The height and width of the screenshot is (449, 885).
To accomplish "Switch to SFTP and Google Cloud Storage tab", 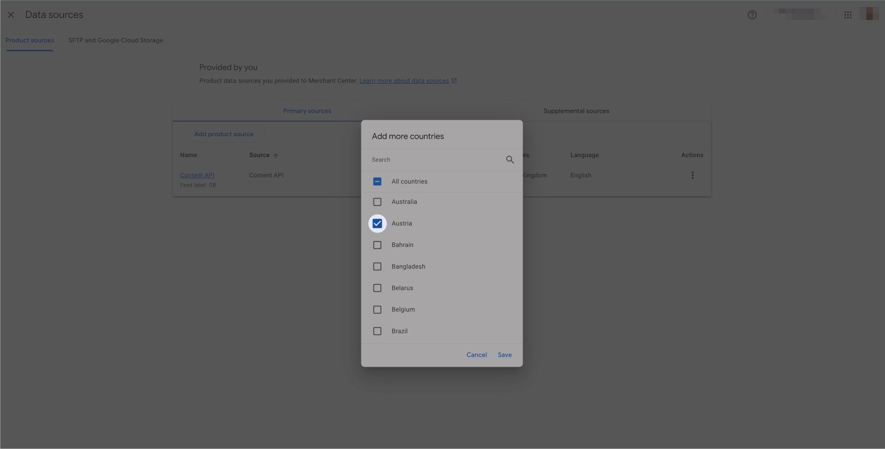I will (x=116, y=40).
